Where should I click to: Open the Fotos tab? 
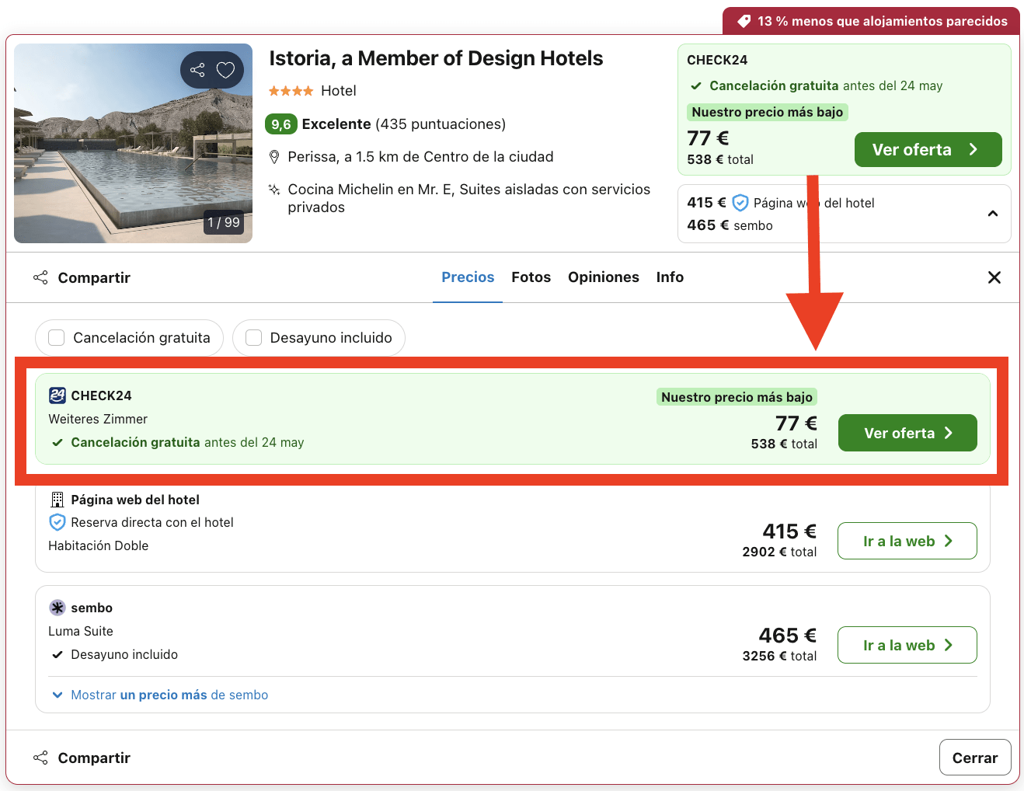531,277
